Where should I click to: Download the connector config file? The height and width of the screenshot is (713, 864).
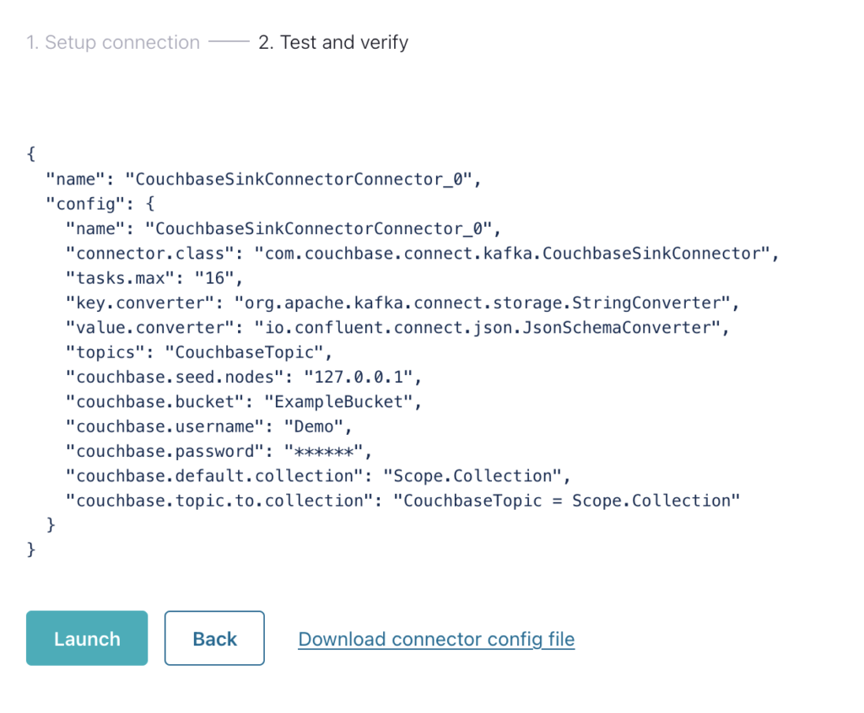coord(436,639)
